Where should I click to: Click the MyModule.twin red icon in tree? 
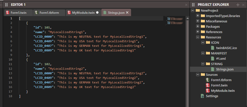pyautogui.click(x=208, y=91)
